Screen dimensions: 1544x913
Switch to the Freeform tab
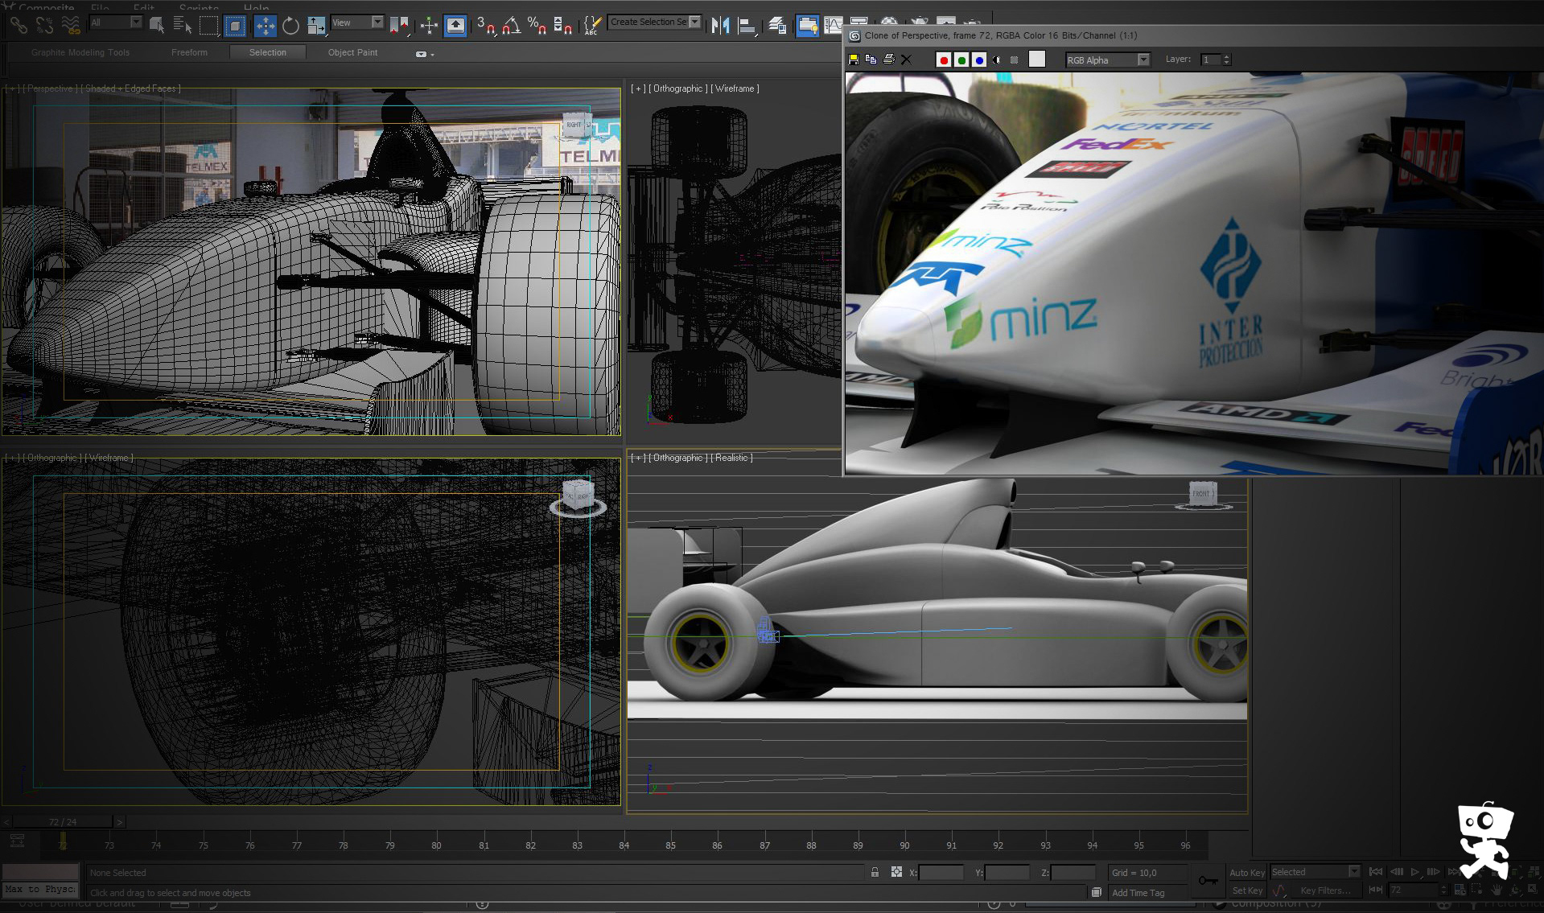coord(189,52)
